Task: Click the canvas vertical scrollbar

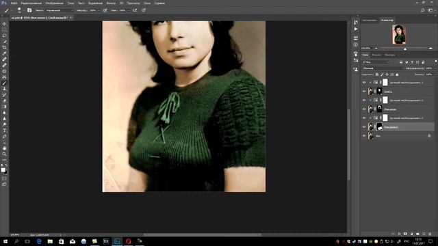Action: click(x=348, y=144)
